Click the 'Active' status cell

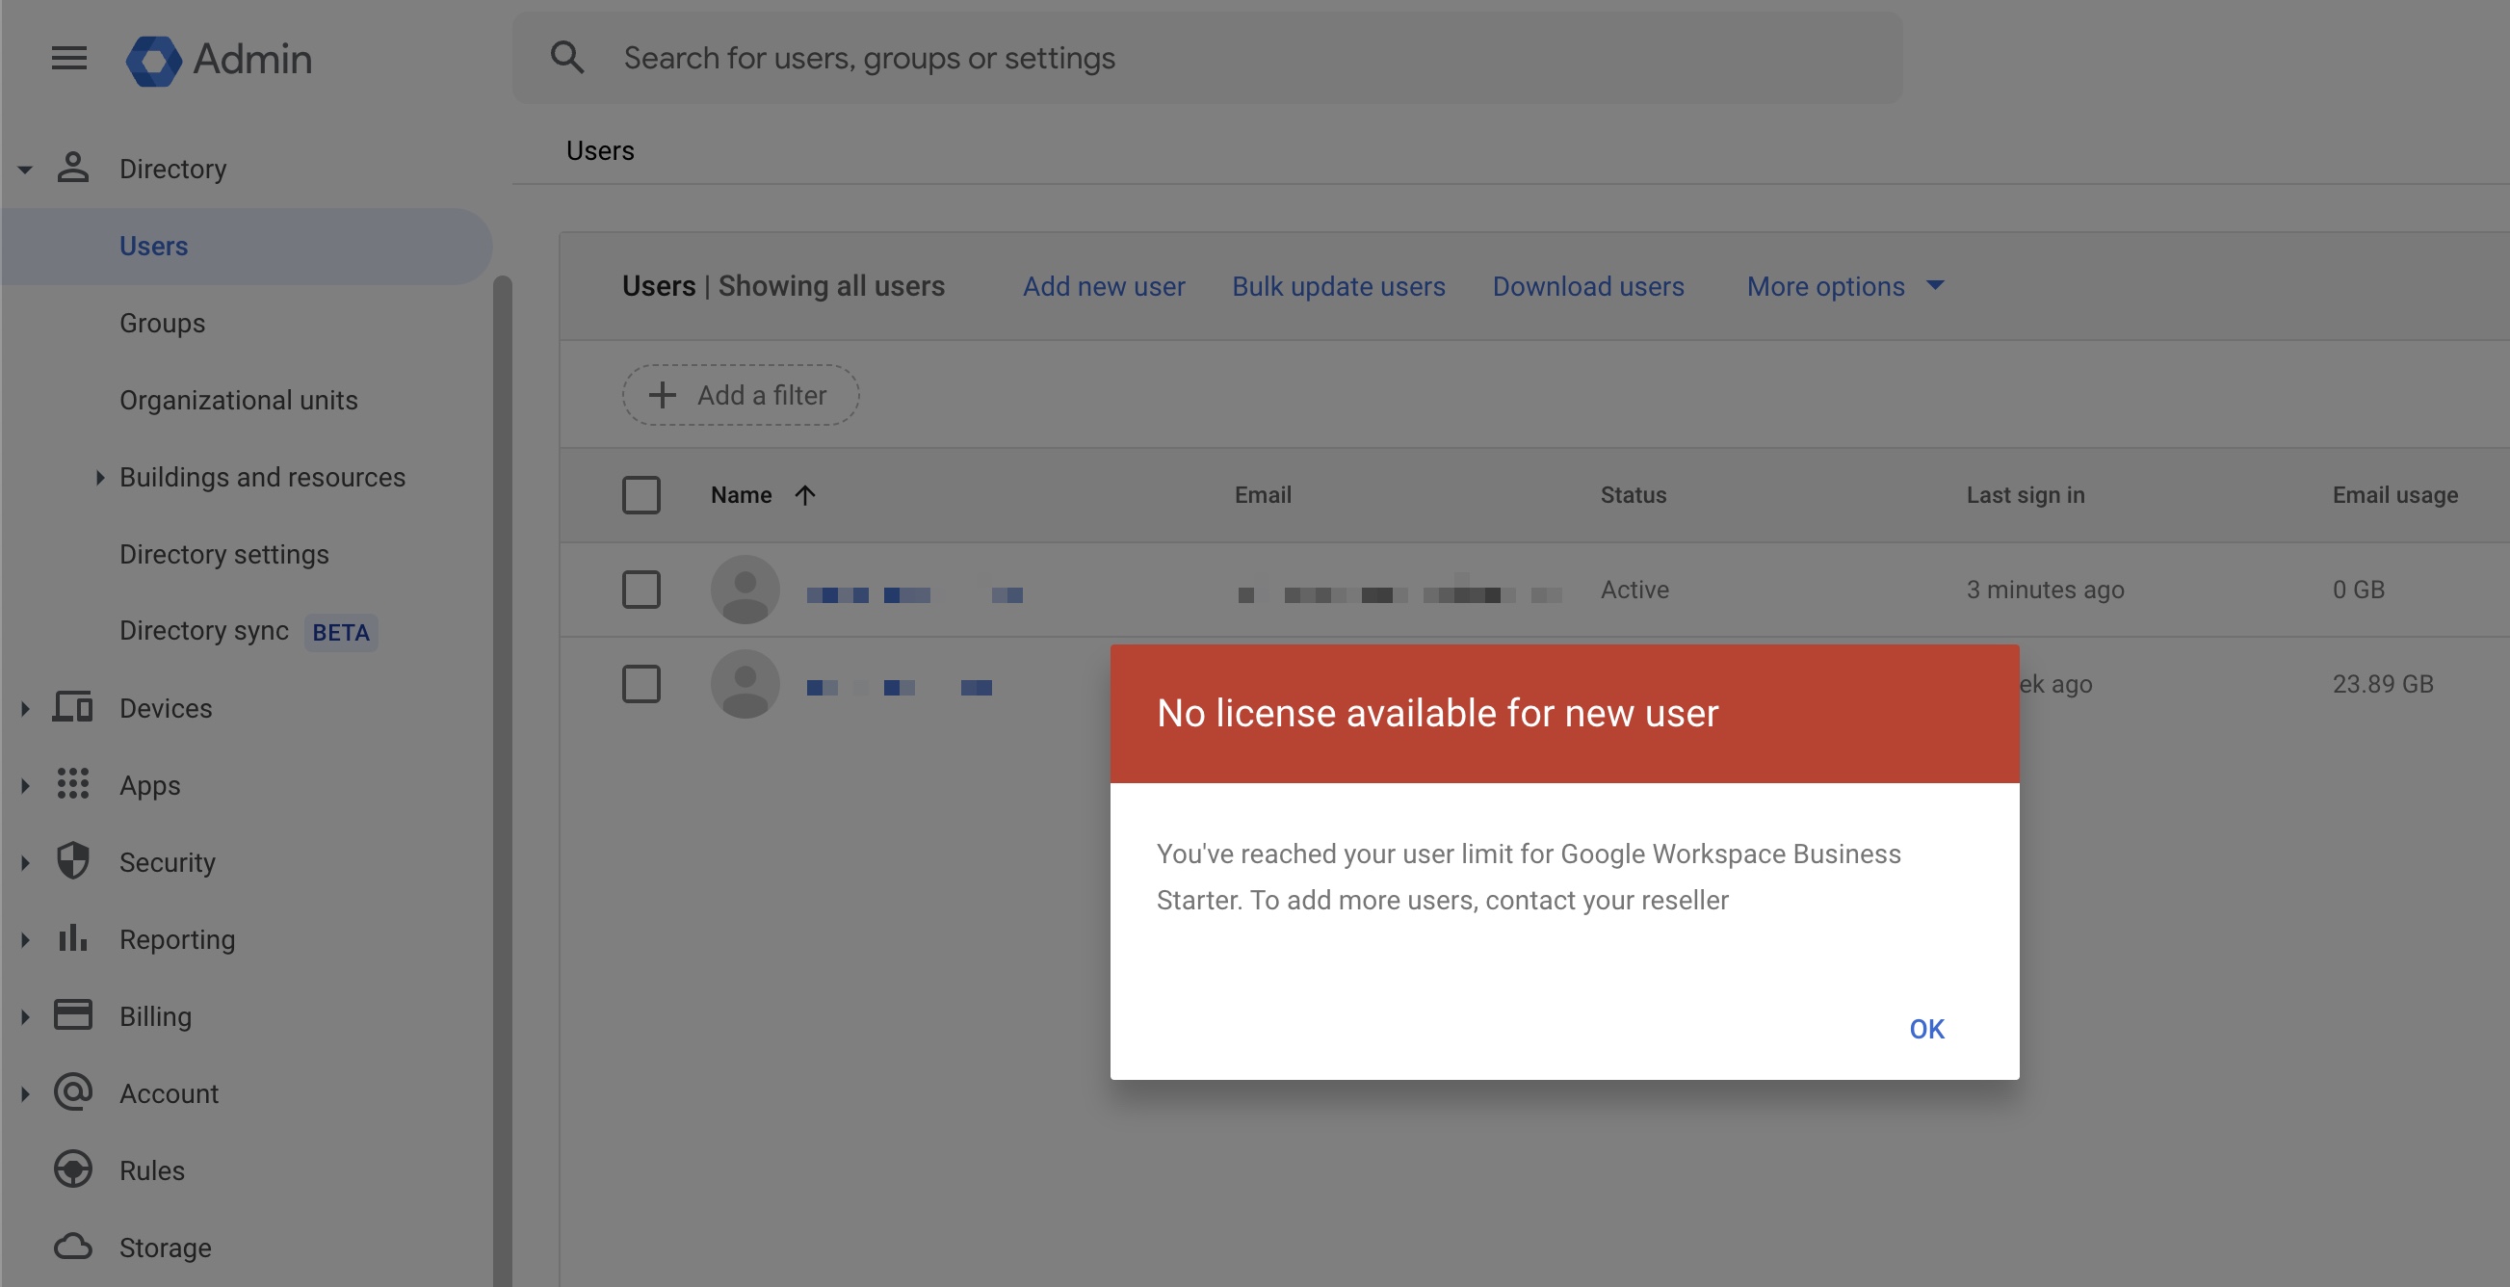tap(1634, 590)
